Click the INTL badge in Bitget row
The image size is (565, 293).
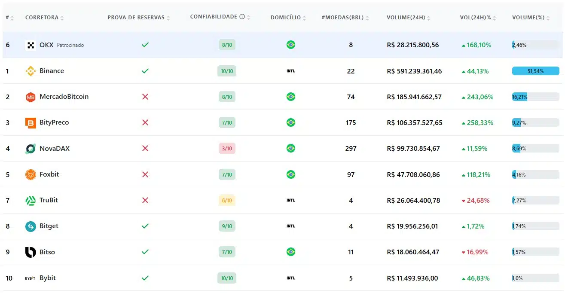(291, 226)
